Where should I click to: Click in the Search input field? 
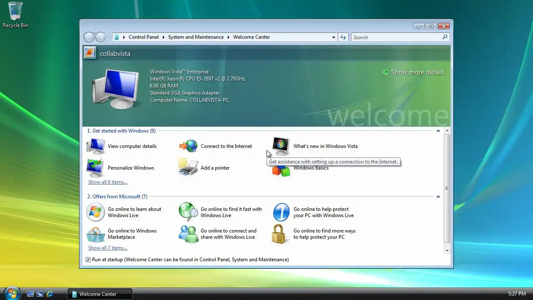click(x=396, y=37)
